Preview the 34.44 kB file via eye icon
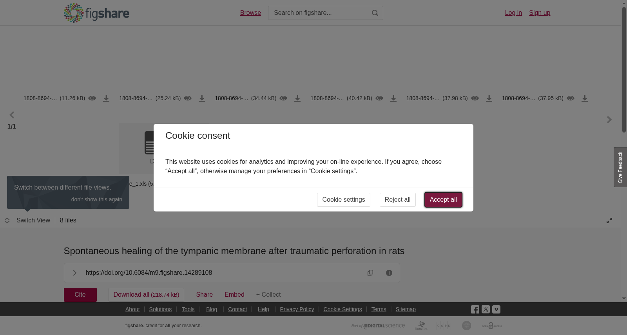 point(283,98)
